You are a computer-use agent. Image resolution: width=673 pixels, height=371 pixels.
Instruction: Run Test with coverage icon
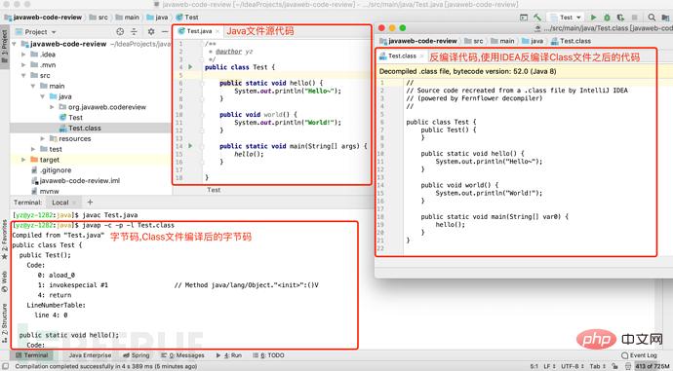pos(620,18)
